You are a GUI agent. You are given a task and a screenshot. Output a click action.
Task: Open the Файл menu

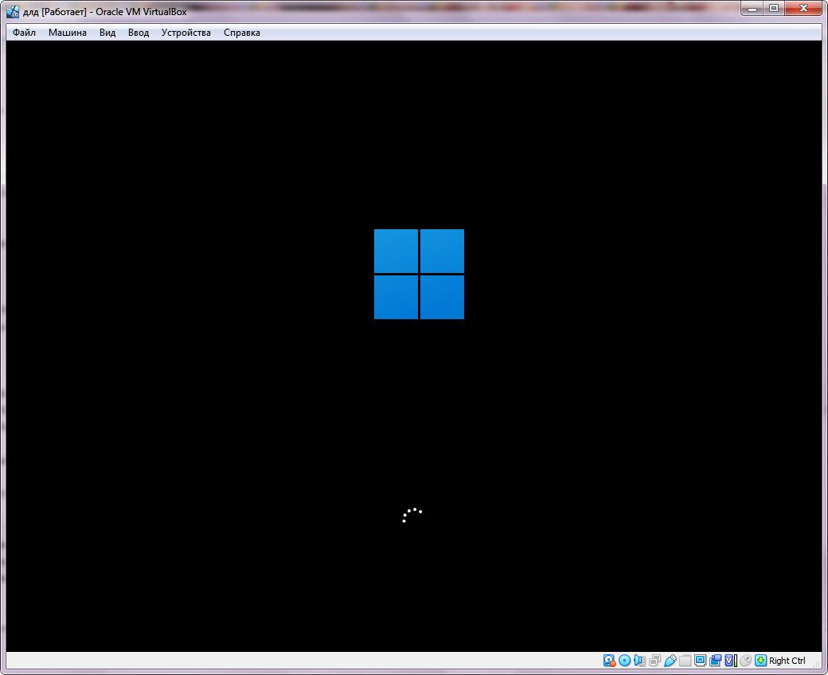[24, 32]
